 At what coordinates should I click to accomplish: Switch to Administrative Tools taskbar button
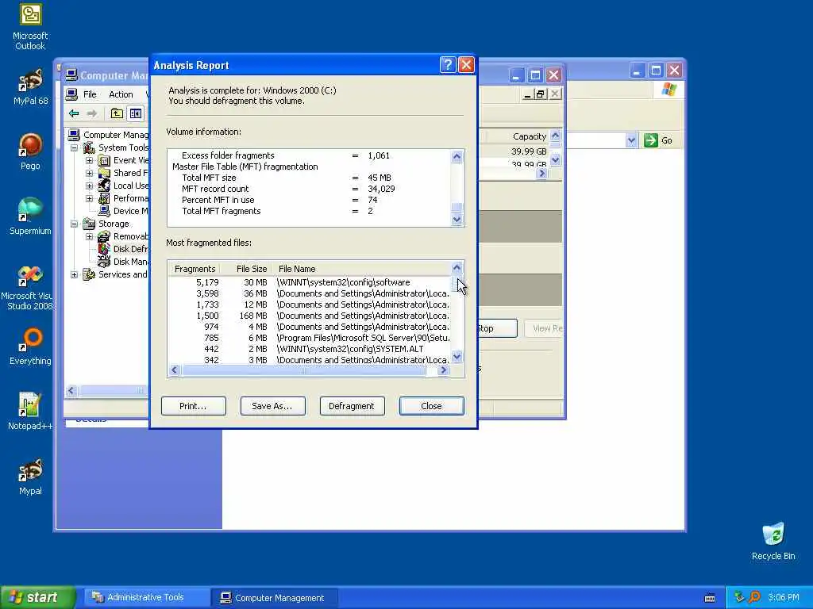pos(147,598)
